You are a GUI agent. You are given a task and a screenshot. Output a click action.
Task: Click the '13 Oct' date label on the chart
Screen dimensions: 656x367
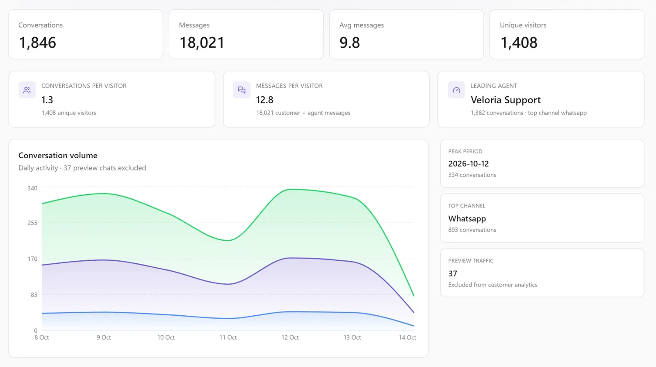coord(352,337)
